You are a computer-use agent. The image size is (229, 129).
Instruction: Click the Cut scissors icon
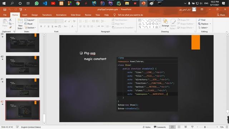click(10, 20)
